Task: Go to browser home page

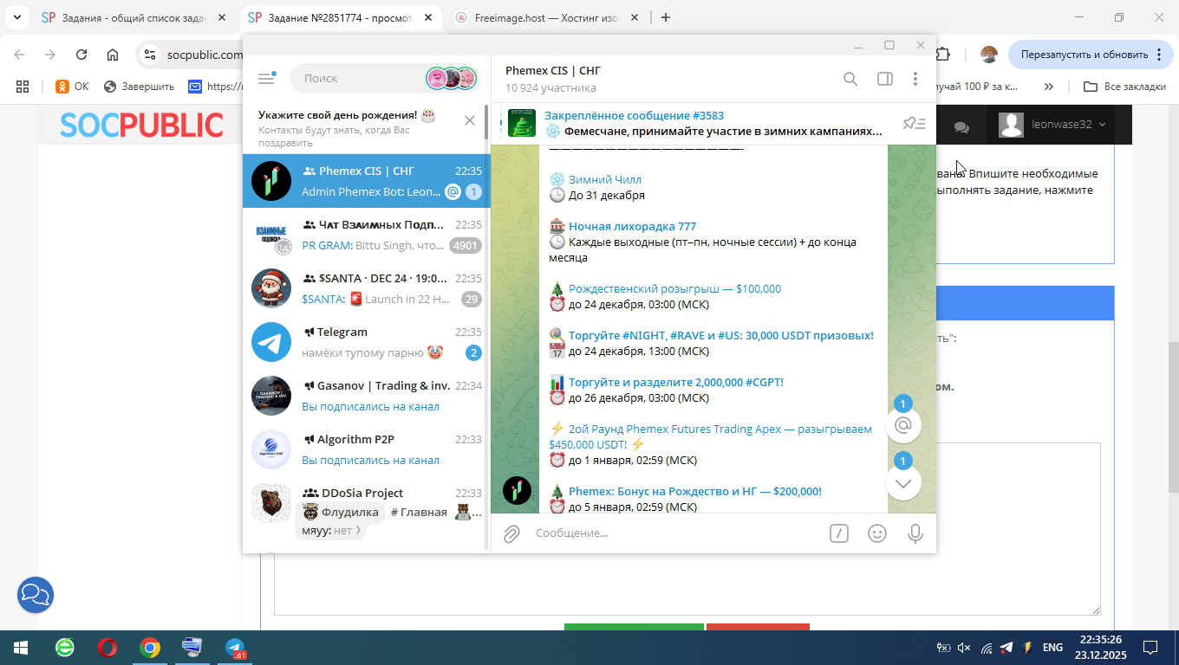Action: (113, 55)
